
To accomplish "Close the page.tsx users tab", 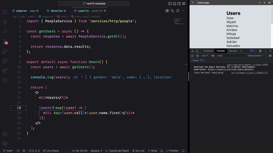I will [x=105, y=11].
